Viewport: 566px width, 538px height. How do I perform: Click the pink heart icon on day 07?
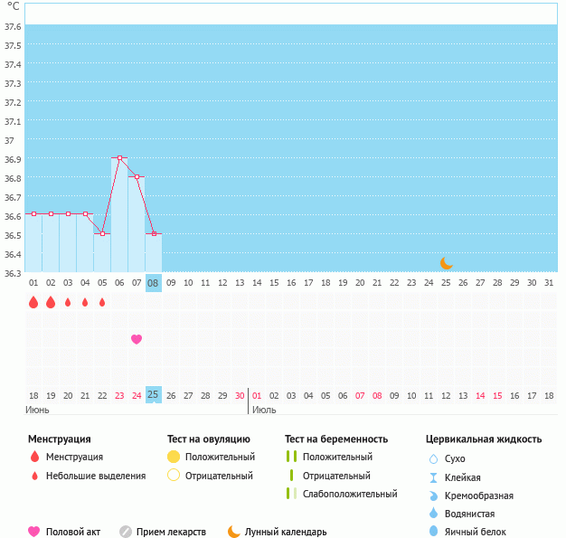click(x=137, y=339)
